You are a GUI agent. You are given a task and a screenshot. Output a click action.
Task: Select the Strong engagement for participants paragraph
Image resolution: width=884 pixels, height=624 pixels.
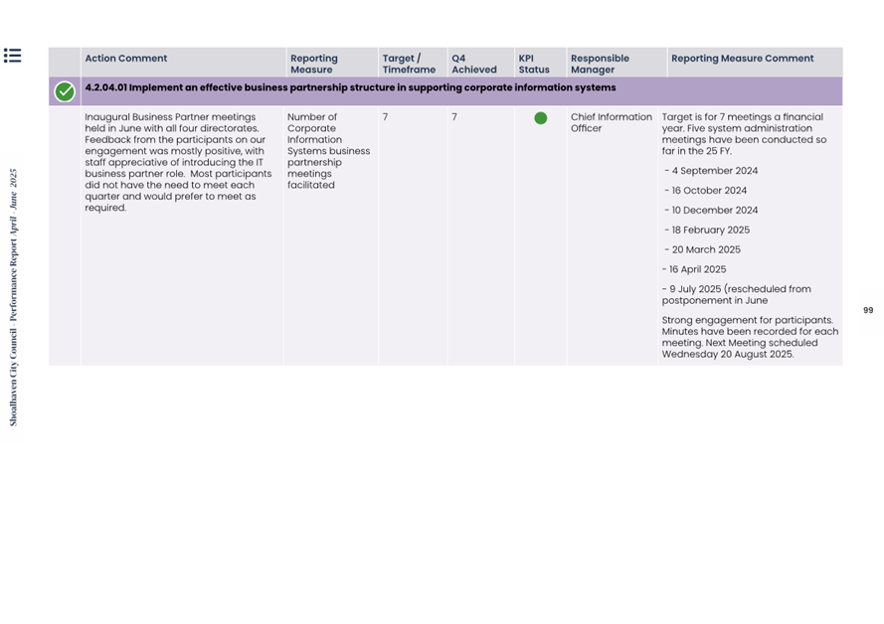tap(750, 337)
